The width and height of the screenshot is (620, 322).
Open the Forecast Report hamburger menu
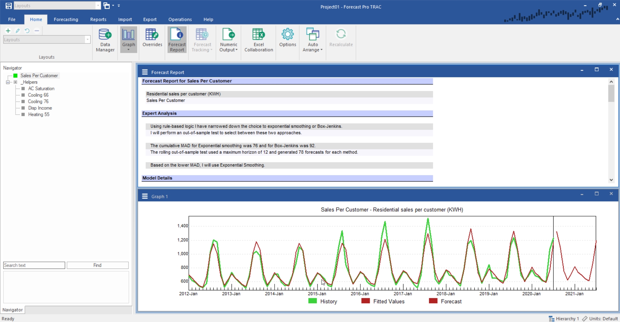(x=145, y=72)
